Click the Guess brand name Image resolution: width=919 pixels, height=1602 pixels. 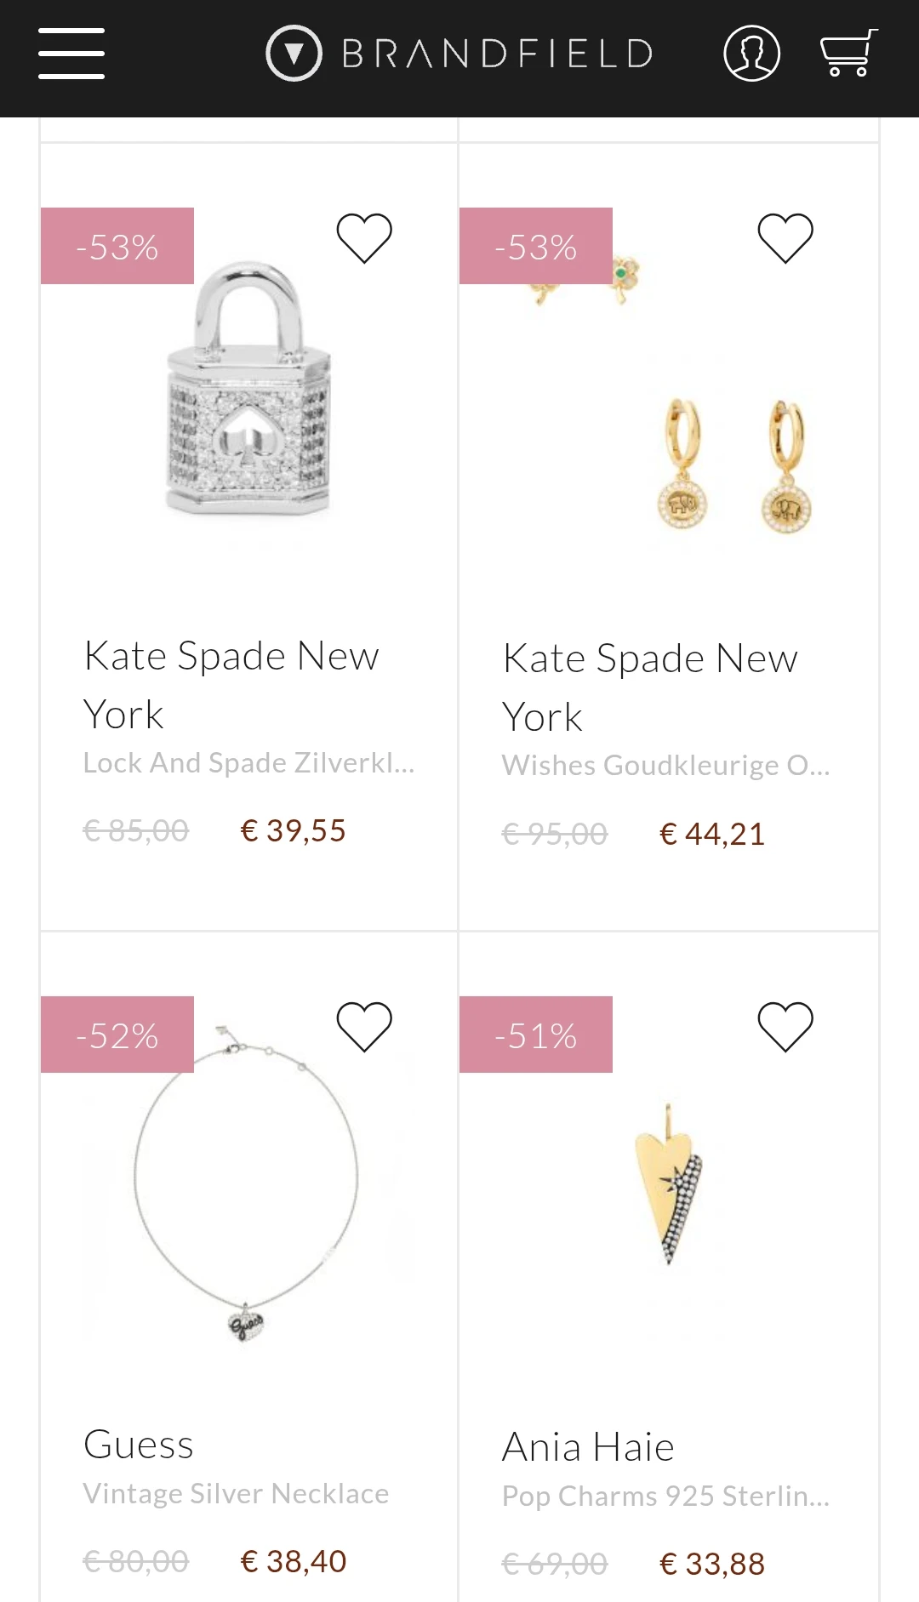coord(139,1445)
